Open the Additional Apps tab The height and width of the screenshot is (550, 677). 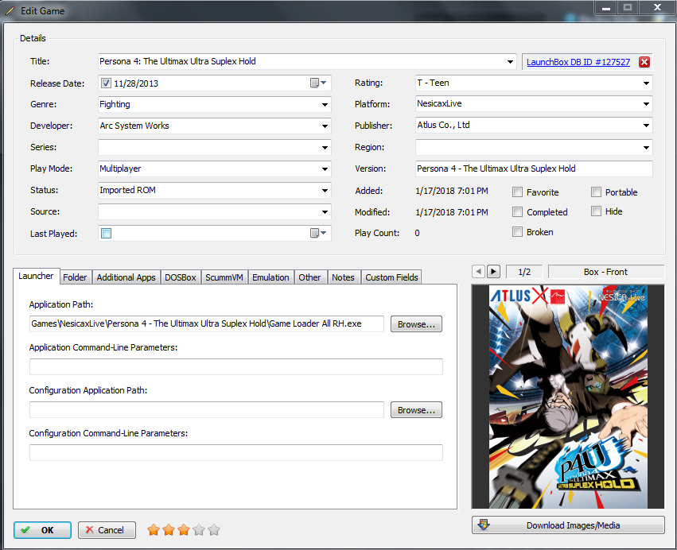pos(126,277)
